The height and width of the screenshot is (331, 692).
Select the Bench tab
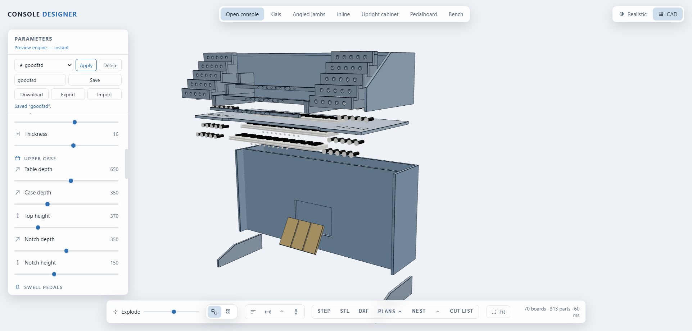tap(456, 14)
